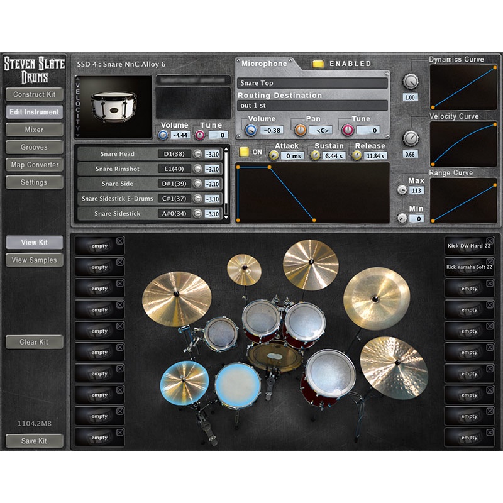
Task: Open the Mixer page
Action: (34, 130)
